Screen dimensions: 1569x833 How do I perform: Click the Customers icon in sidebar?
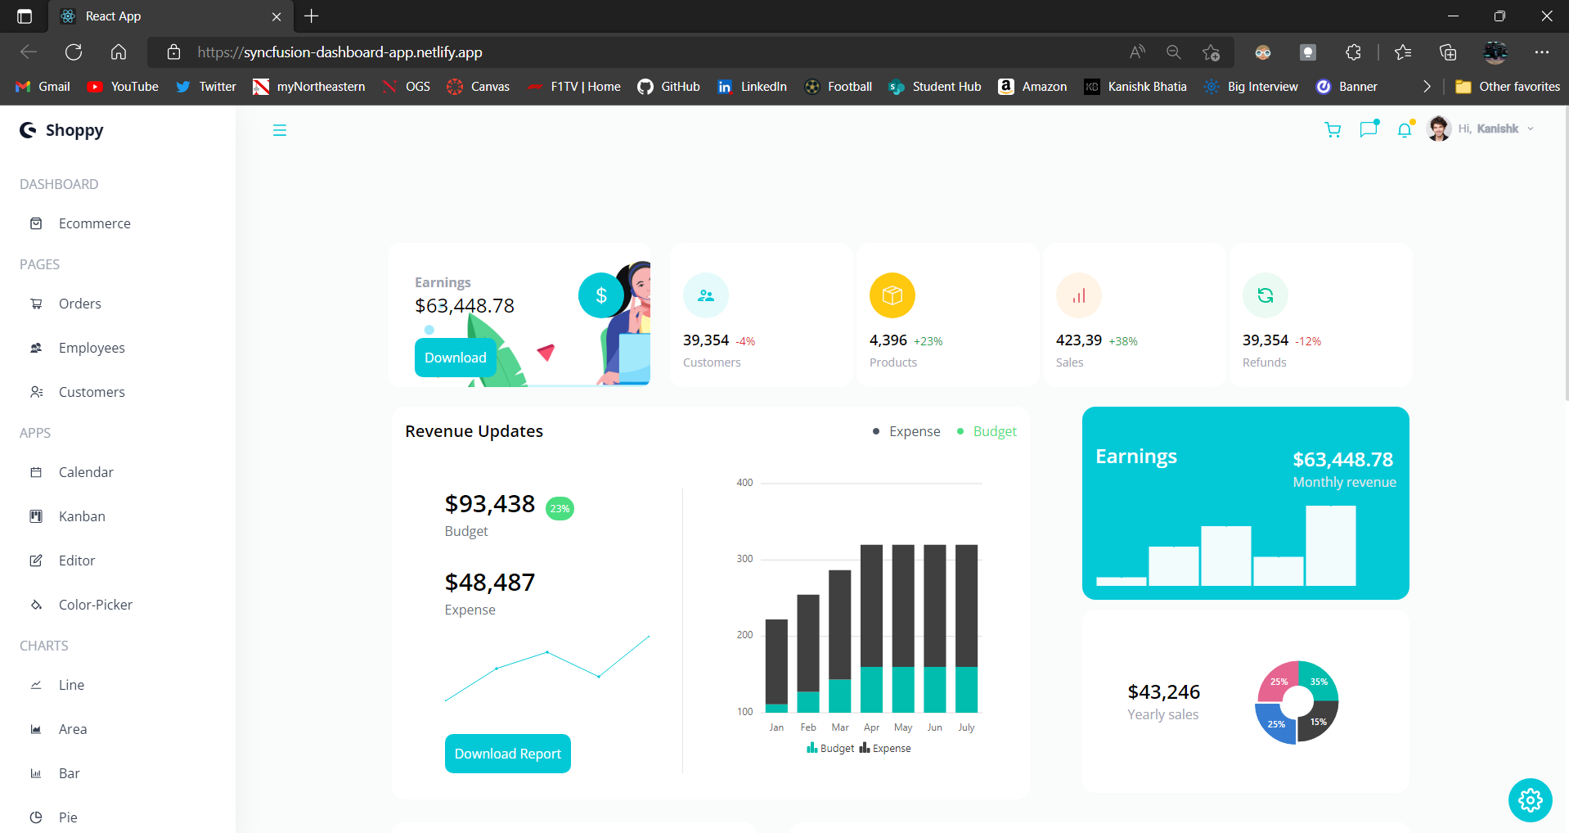(x=36, y=392)
